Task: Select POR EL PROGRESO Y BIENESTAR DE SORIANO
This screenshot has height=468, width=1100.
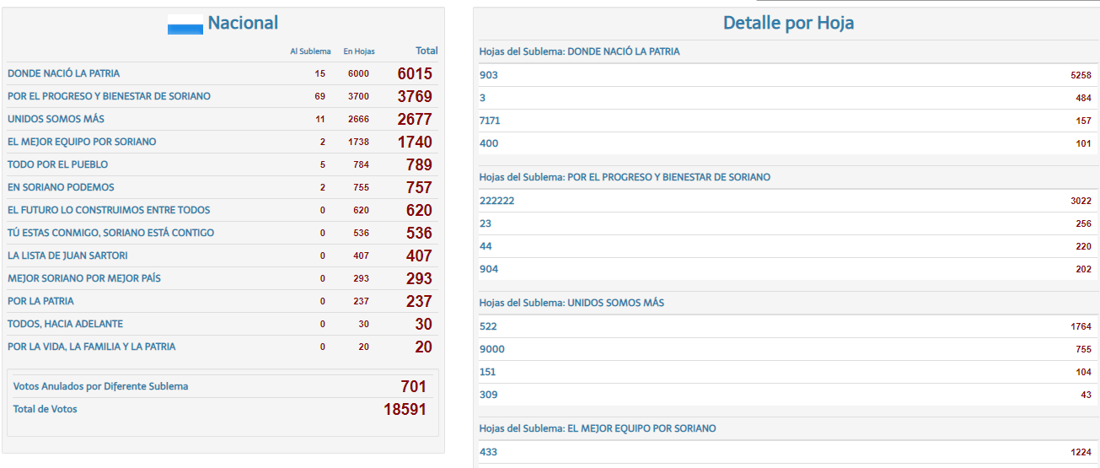Action: click(109, 96)
